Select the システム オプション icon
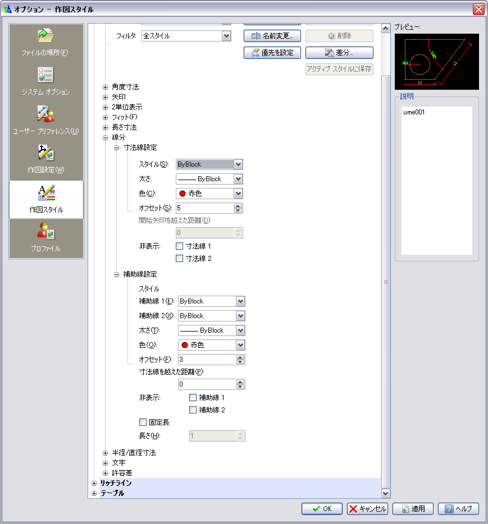This screenshot has width=488, height=524. (45, 75)
